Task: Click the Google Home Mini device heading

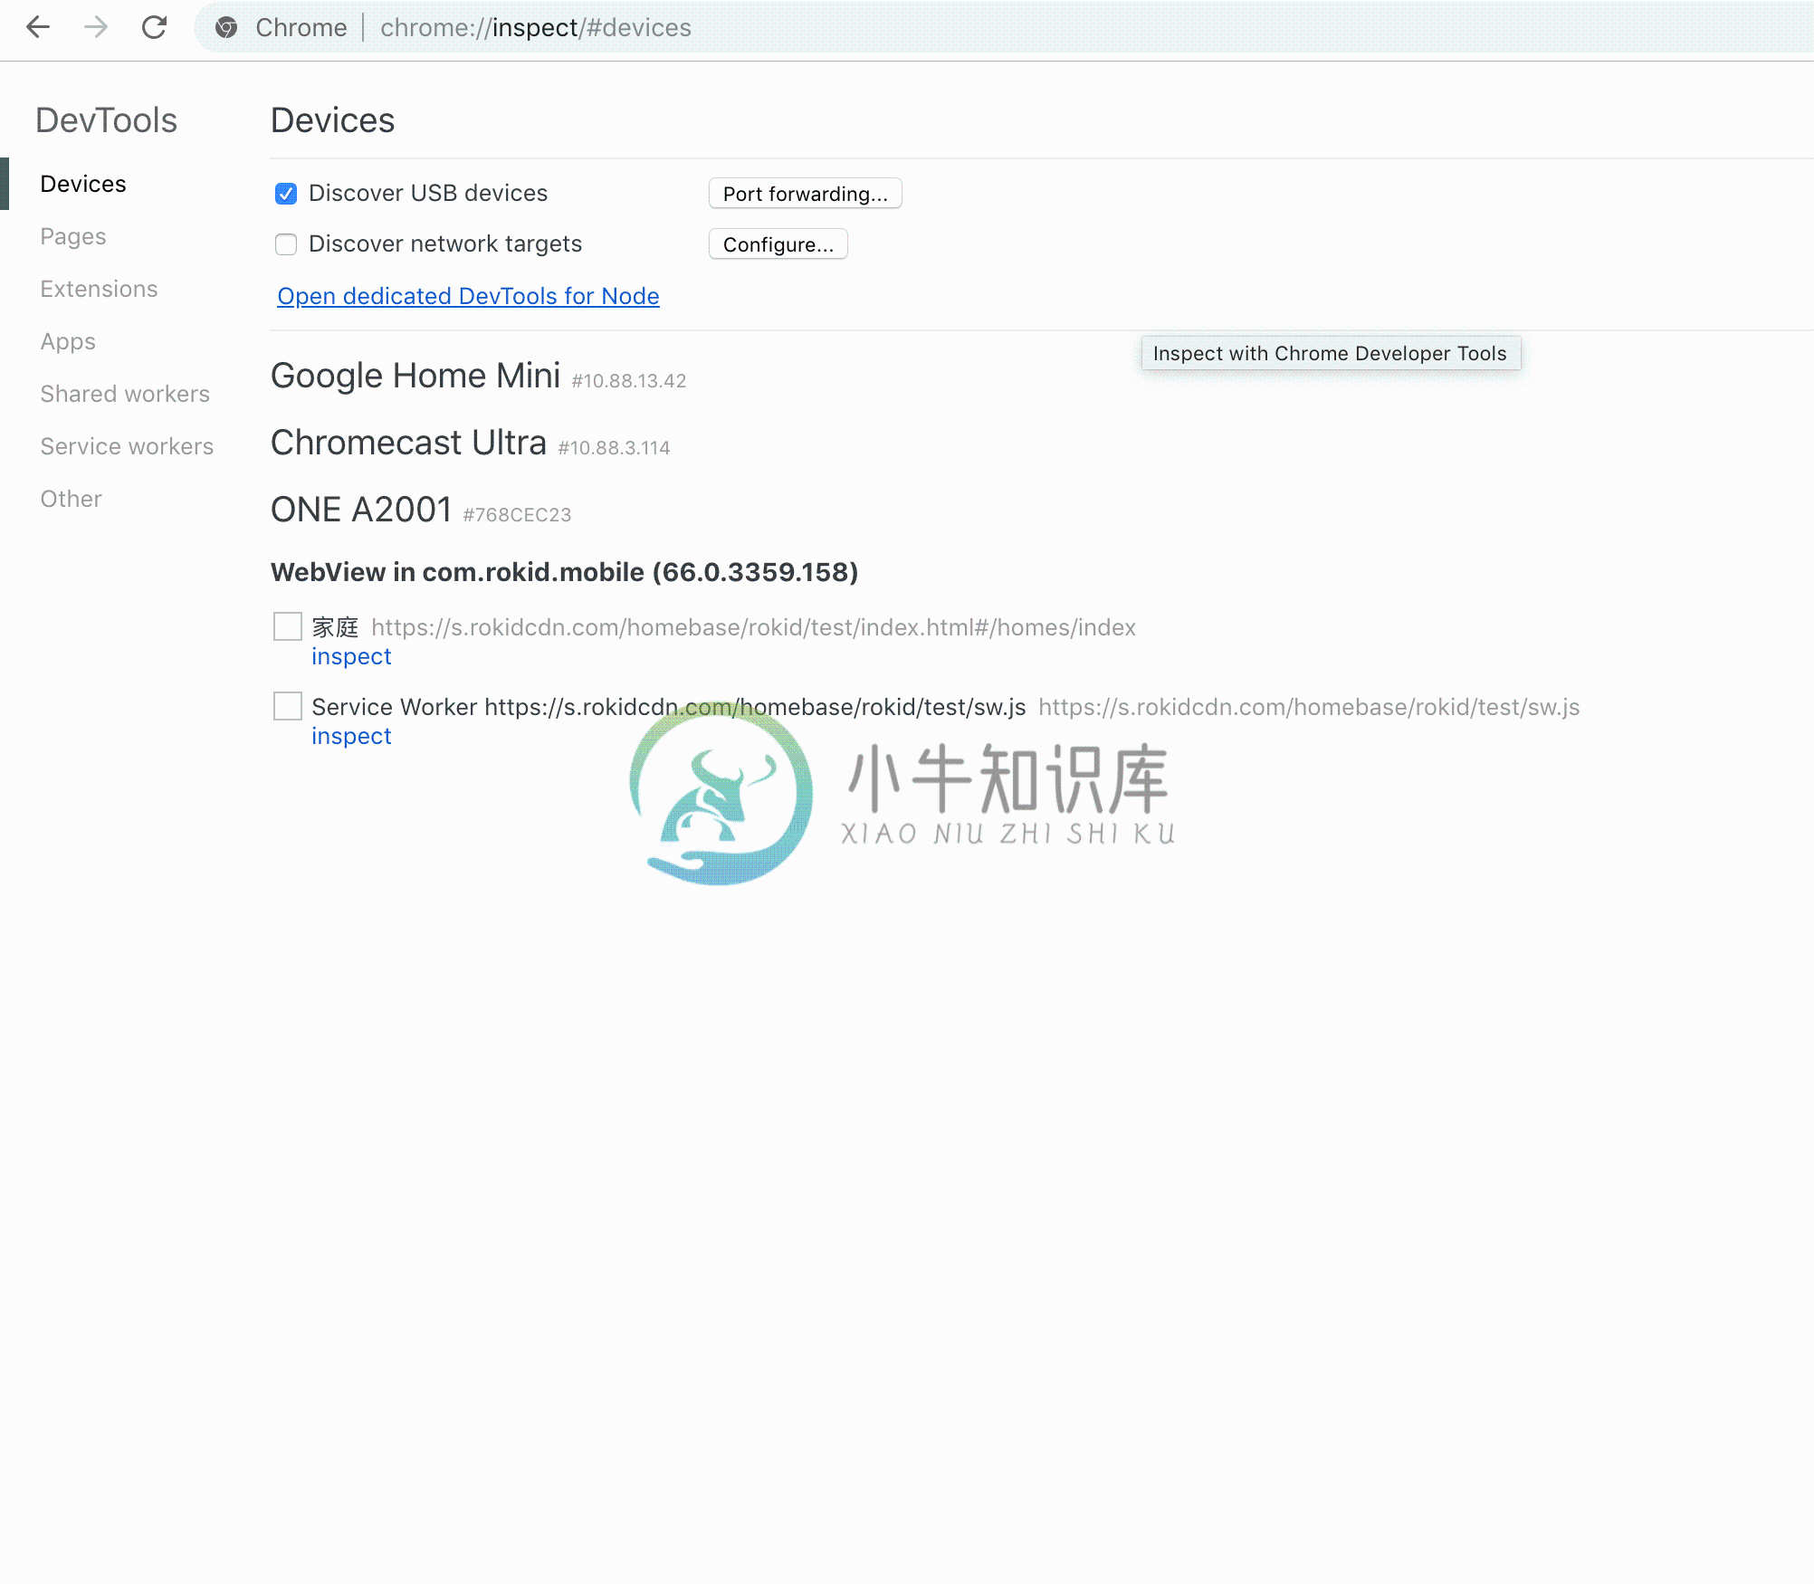Action: (x=415, y=376)
